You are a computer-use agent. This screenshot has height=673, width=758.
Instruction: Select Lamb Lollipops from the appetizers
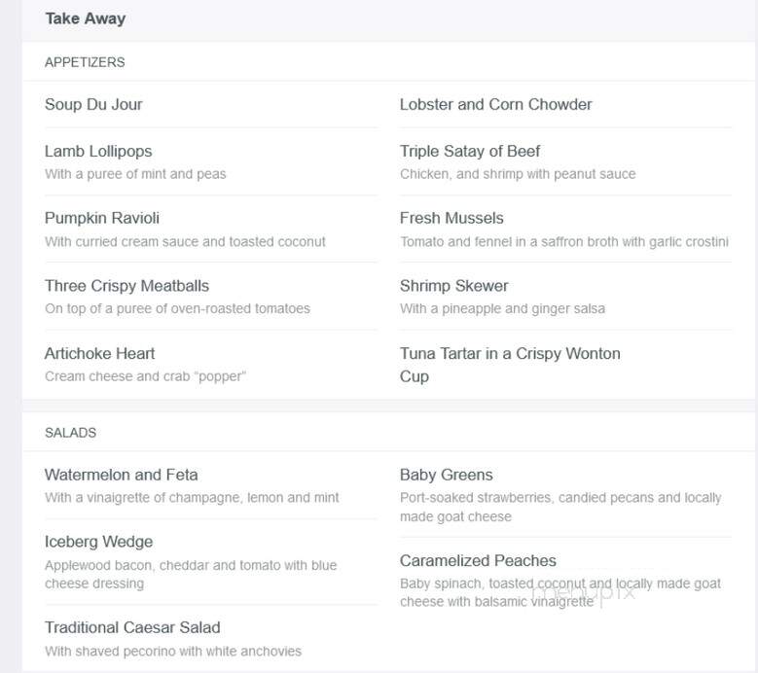(x=98, y=151)
